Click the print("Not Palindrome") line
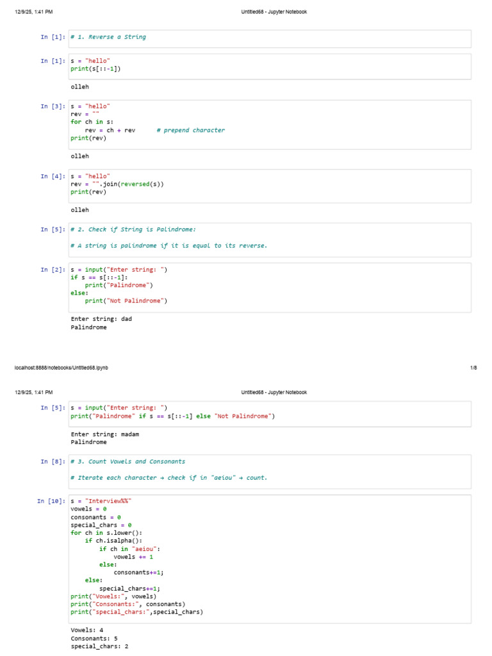Viewport: 492px width, 656px height. pos(126,301)
